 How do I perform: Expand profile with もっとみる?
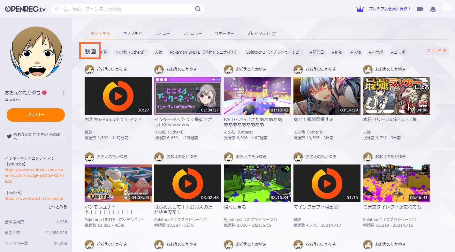[x=57, y=207]
